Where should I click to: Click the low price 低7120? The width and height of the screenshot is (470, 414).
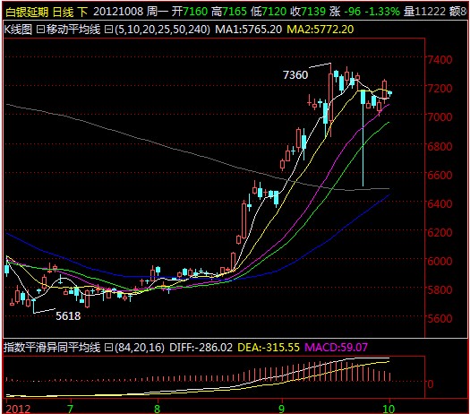(x=269, y=12)
